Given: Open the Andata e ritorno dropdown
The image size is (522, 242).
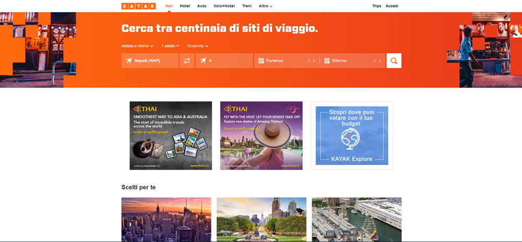Looking at the screenshot, I should coord(137,46).
